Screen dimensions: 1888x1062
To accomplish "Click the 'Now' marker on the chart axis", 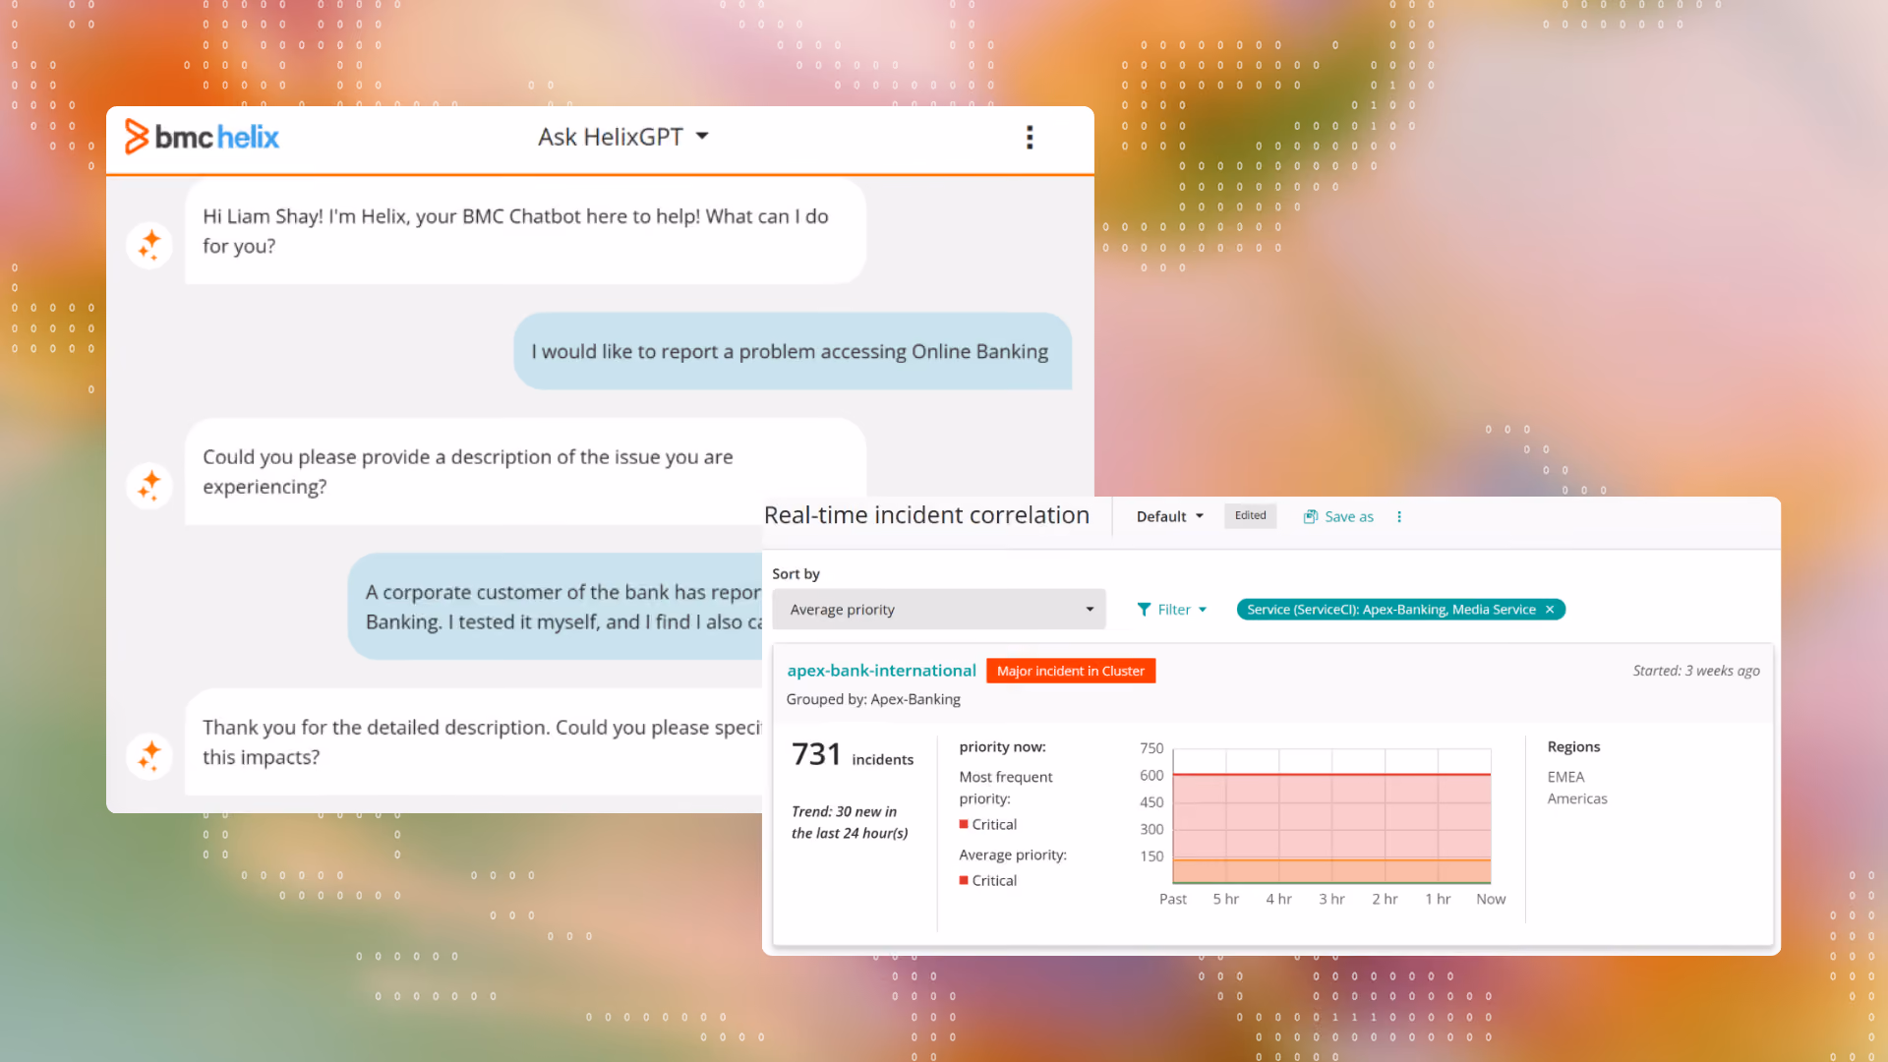I will click(1491, 899).
